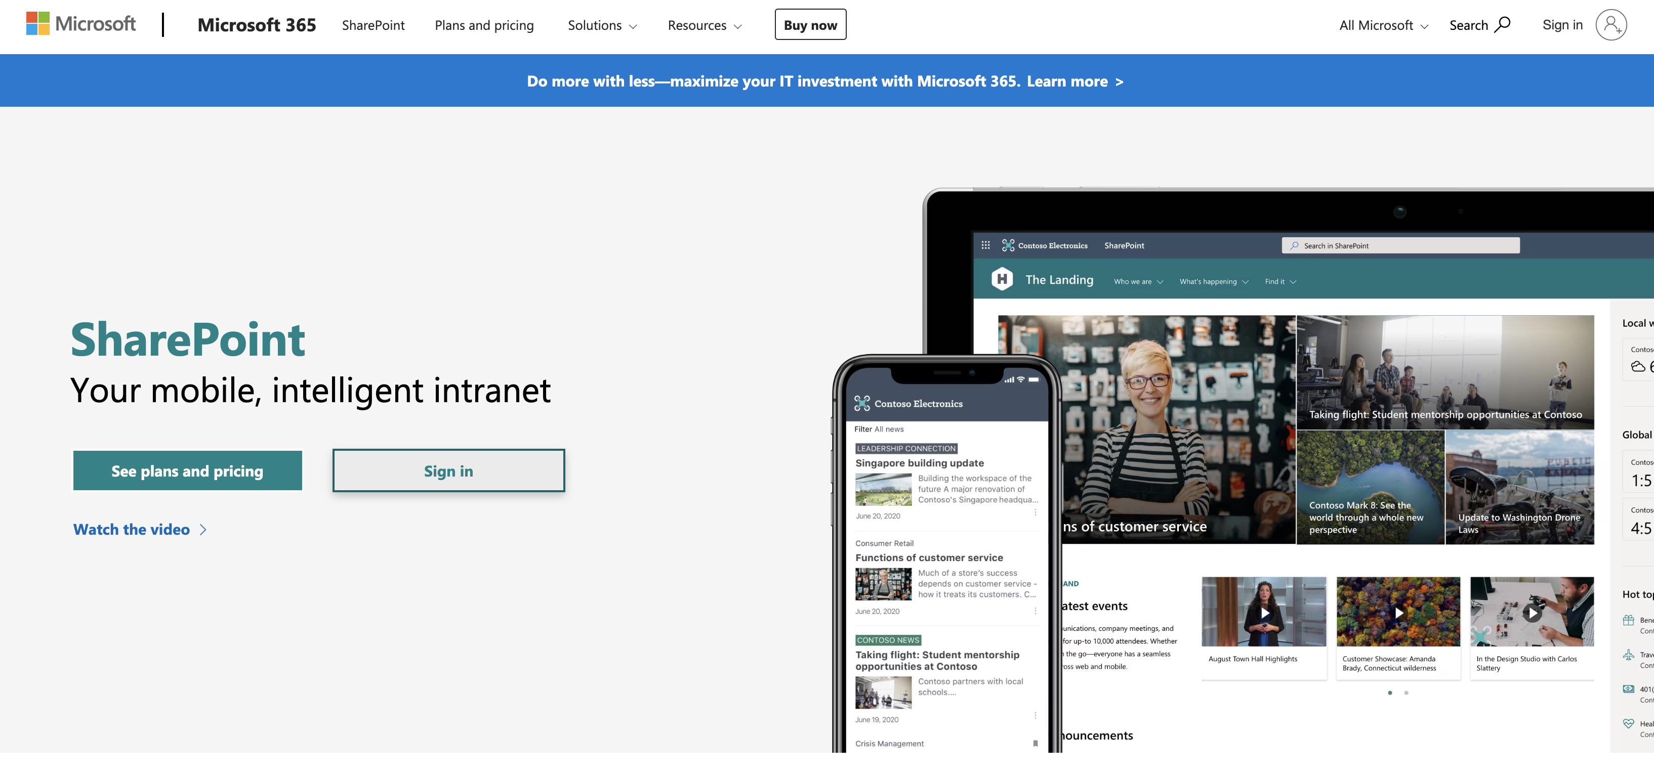The width and height of the screenshot is (1654, 773).
Task: Open more options for customer service article
Action: (x=1035, y=611)
